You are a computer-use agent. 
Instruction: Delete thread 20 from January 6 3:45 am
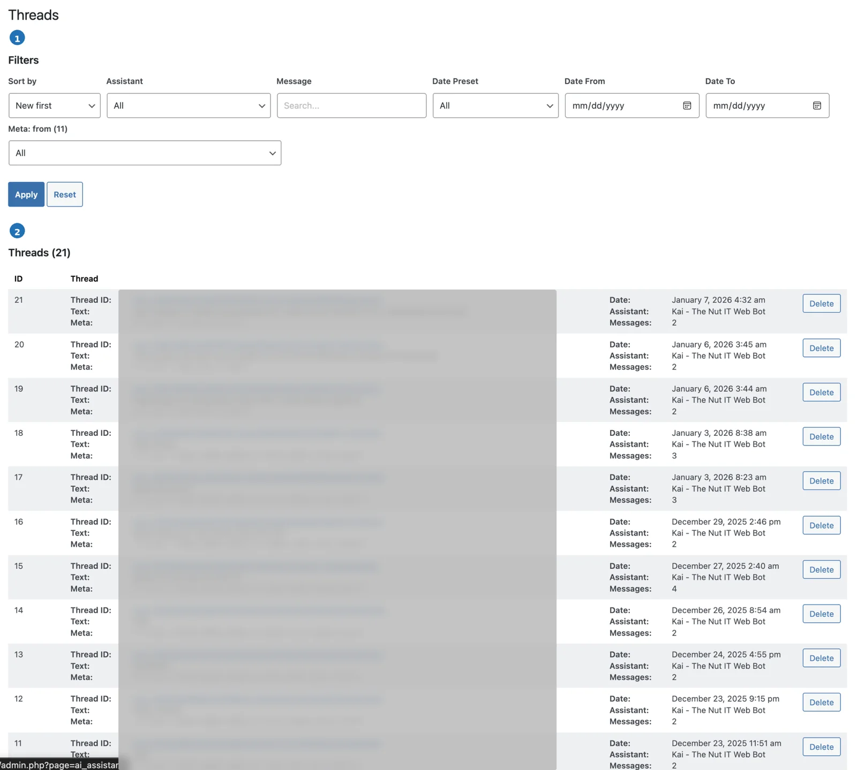(x=821, y=348)
